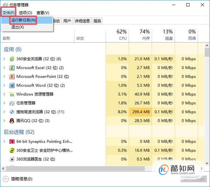Click the horizontal scrollbar left arrow
The width and height of the screenshot is (210, 187).
click(x=3, y=168)
